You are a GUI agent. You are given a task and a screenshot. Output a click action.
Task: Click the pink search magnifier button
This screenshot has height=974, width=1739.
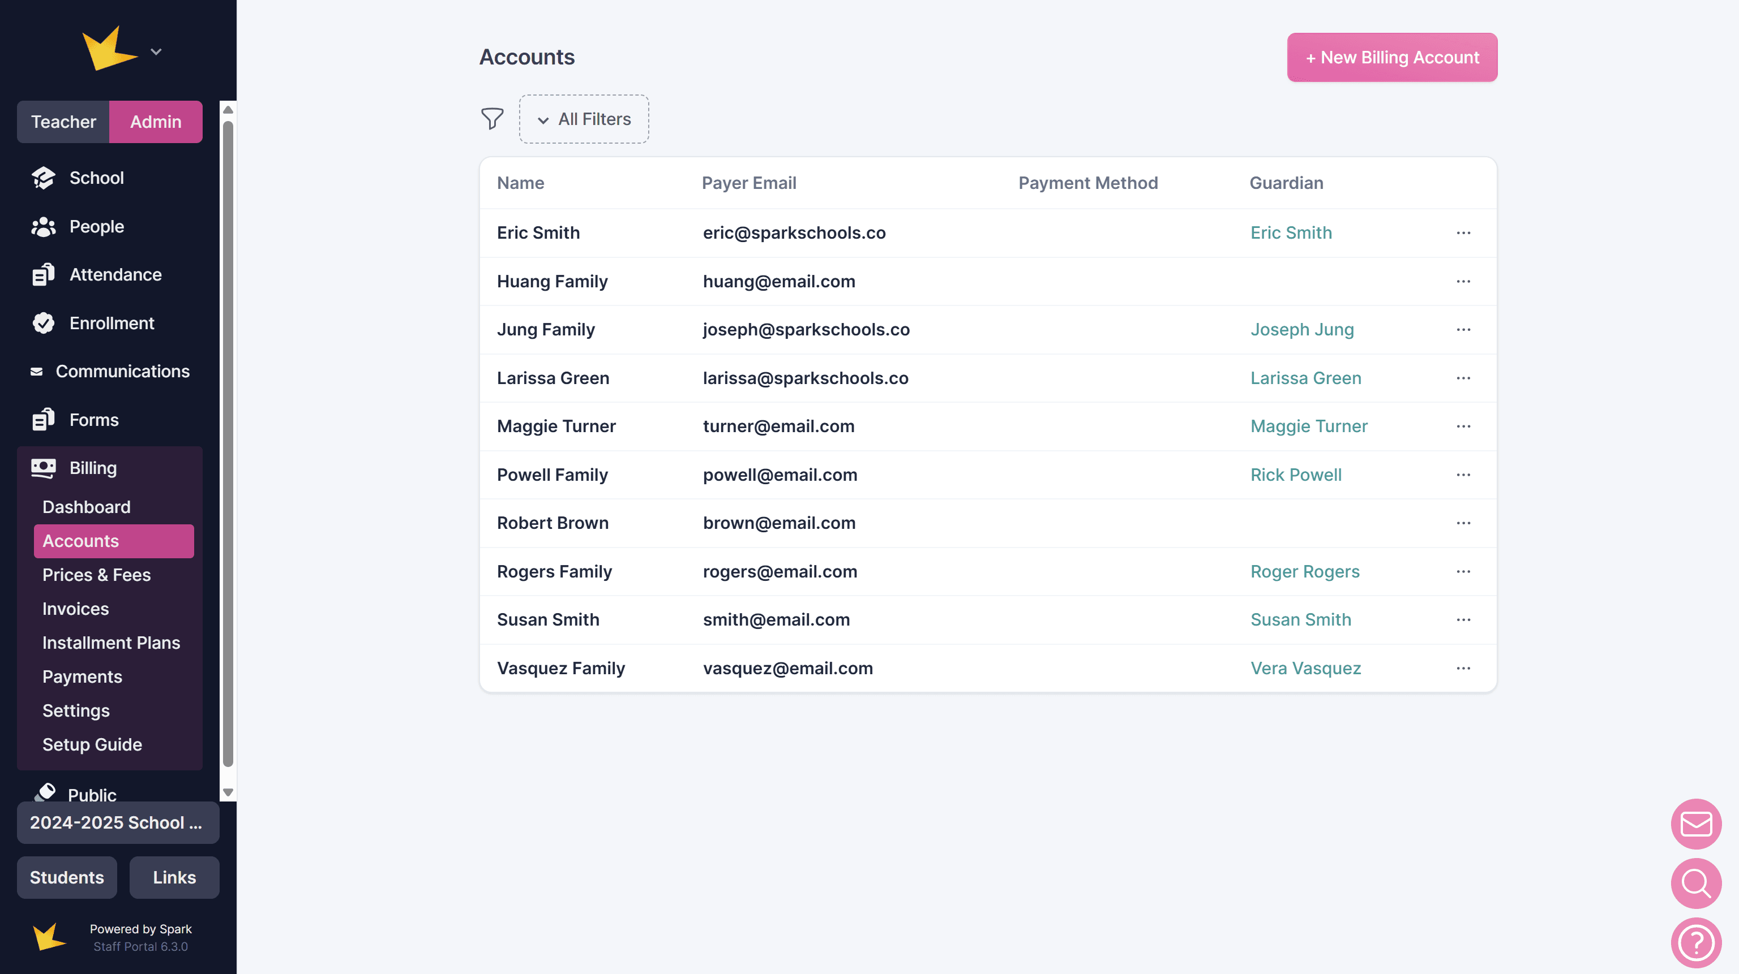tap(1695, 883)
